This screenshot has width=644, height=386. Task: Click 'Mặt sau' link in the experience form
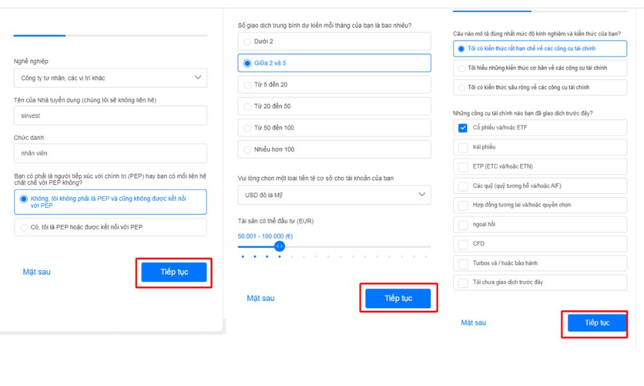coord(473,323)
